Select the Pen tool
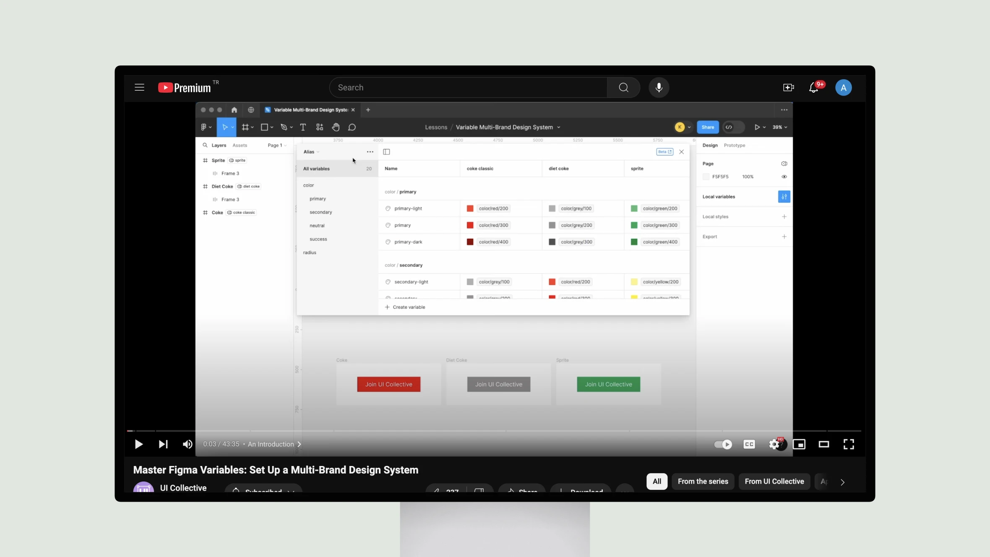This screenshot has height=557, width=990. click(x=284, y=127)
